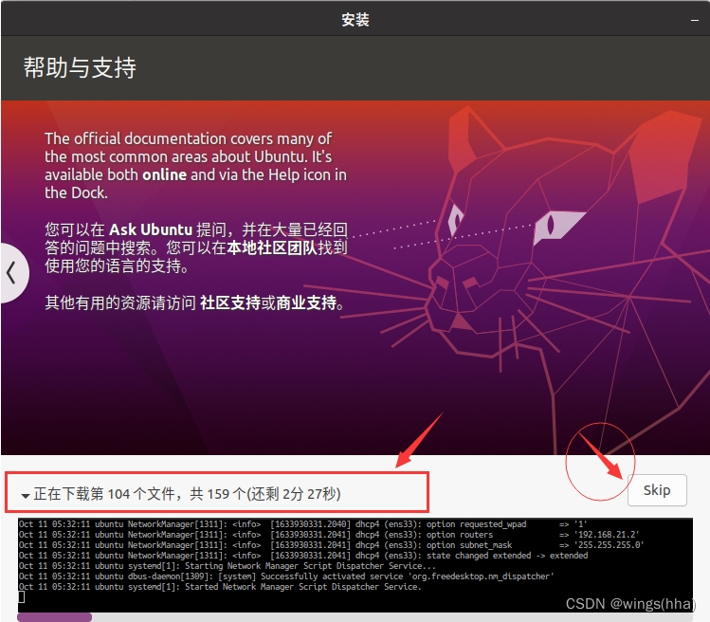Click log line containing 'option routers'
Viewport: 710px width, 622px height.
(329, 535)
